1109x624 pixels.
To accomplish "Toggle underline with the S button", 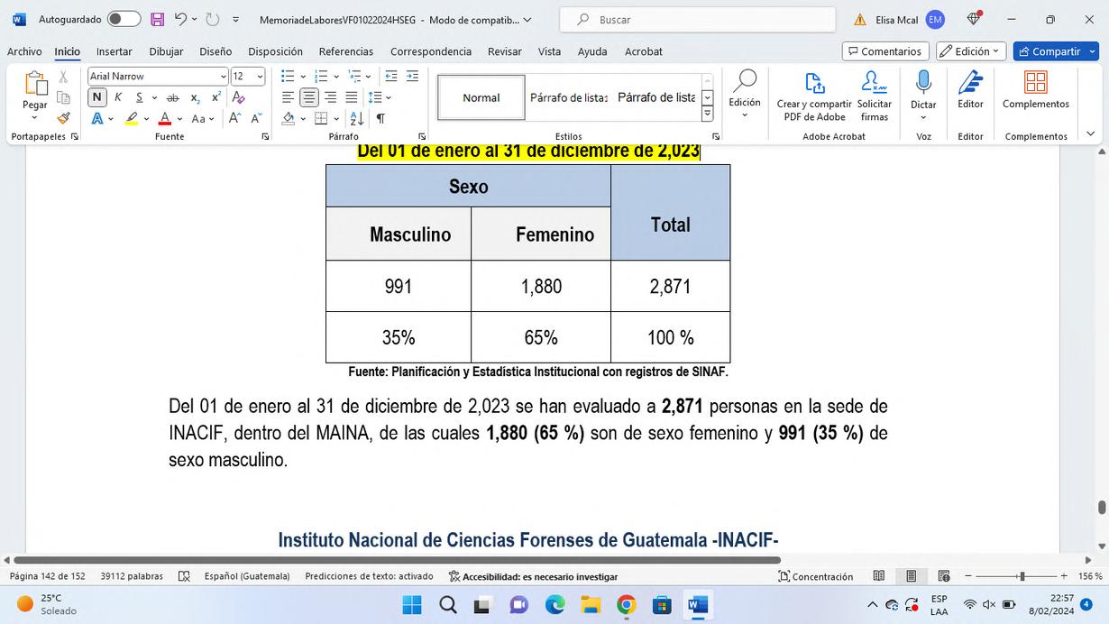I will pos(139,97).
